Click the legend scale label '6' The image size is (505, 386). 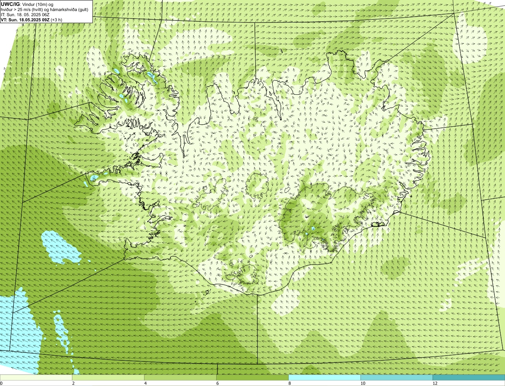(x=217, y=383)
